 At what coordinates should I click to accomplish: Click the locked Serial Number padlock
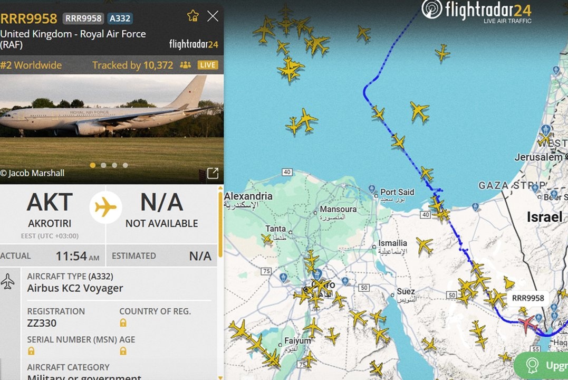pyautogui.click(x=31, y=350)
